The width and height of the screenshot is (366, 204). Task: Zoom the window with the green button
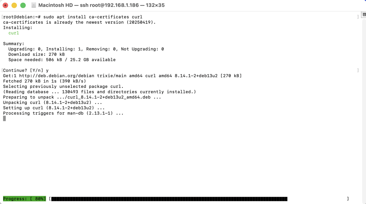point(23,5)
